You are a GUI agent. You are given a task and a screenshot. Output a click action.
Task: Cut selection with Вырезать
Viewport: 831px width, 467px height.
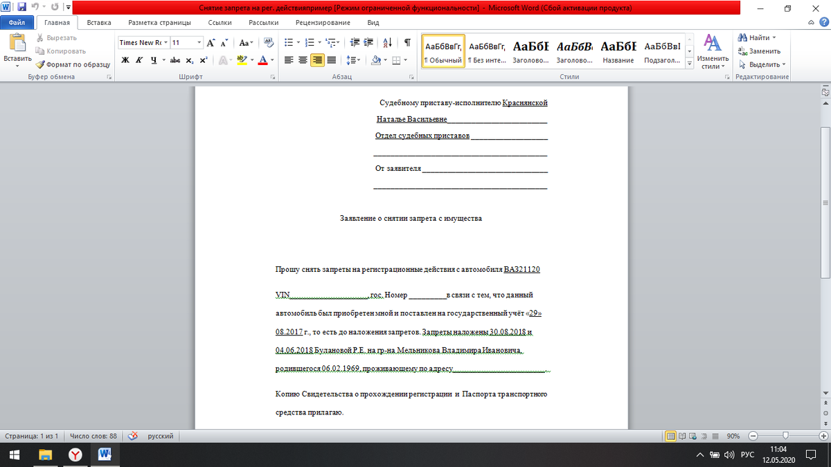coord(56,37)
